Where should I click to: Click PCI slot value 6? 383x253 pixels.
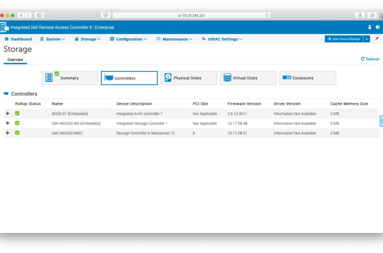(x=193, y=133)
